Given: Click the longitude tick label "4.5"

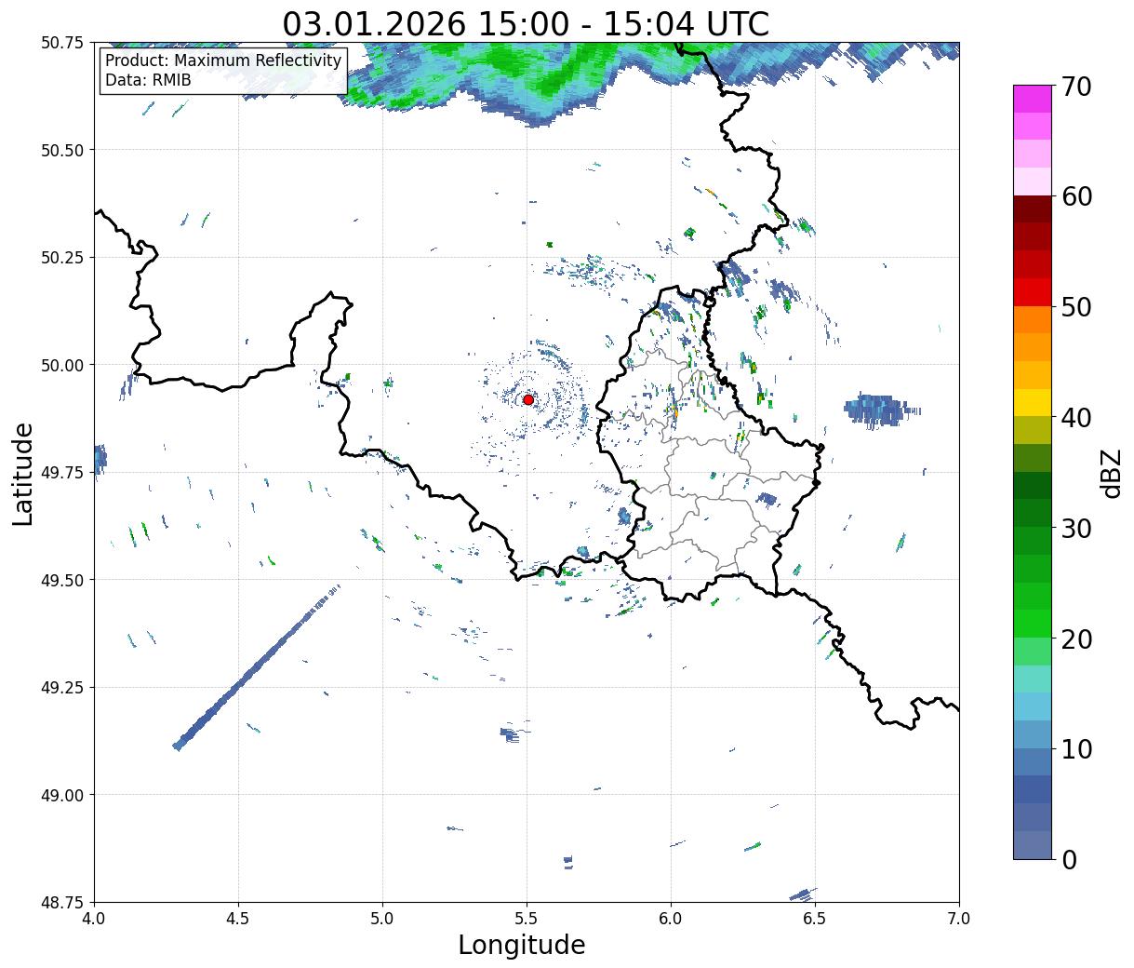Looking at the screenshot, I should tap(238, 919).
